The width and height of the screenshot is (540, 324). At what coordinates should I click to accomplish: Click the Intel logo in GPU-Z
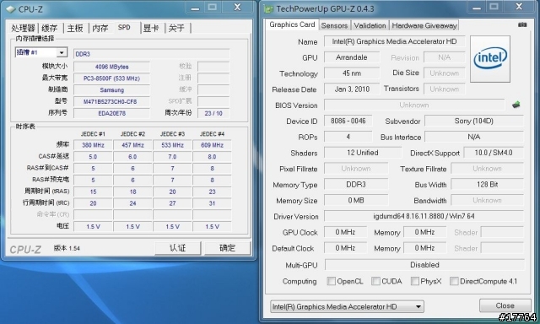point(490,59)
